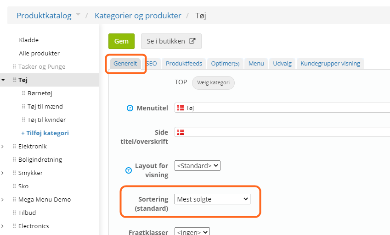Click drag handle beside Sko
The image size is (390, 235).
click(x=14, y=186)
